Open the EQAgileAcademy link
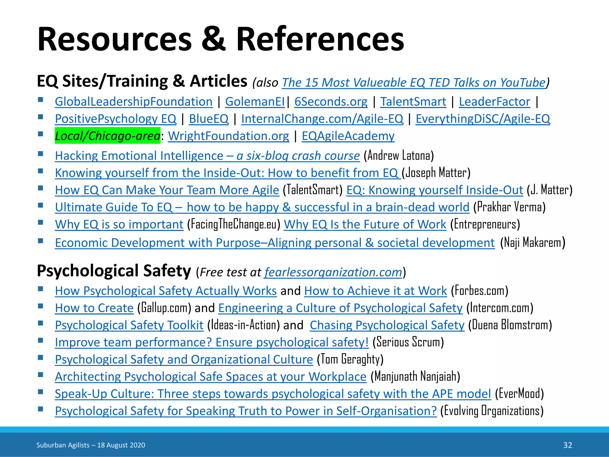Image resolution: width=609 pixels, height=457 pixels. [348, 136]
